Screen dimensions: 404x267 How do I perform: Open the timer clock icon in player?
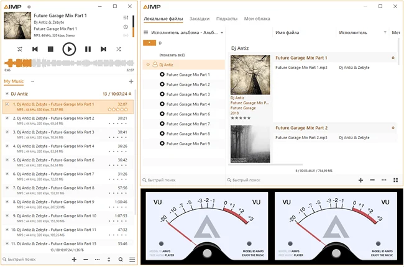click(x=126, y=27)
